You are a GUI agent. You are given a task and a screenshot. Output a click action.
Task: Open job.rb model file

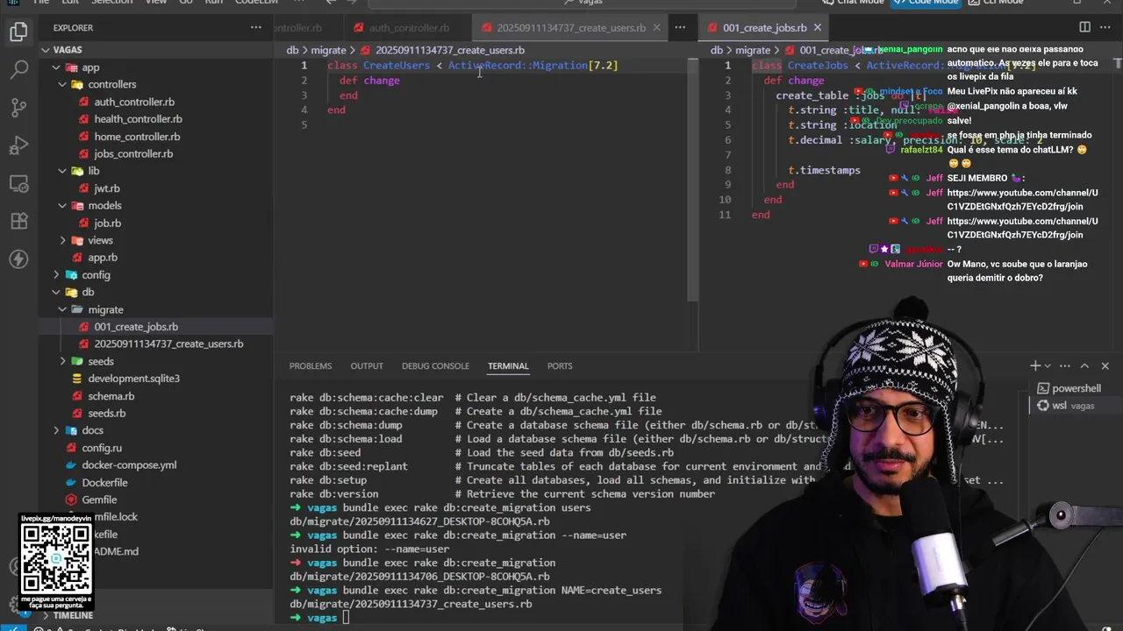[x=107, y=223]
